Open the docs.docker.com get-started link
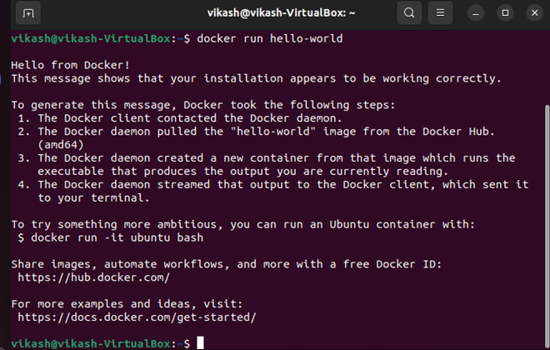550x350 pixels. tap(136, 317)
